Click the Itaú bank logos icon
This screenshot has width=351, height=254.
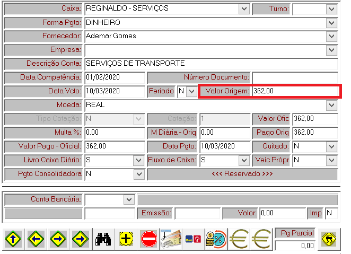tap(193, 239)
